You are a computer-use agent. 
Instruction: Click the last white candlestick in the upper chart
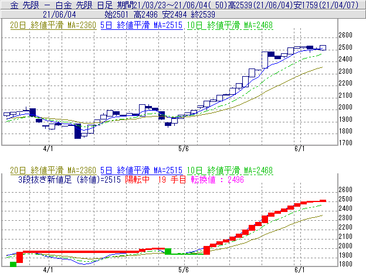tap(323, 48)
